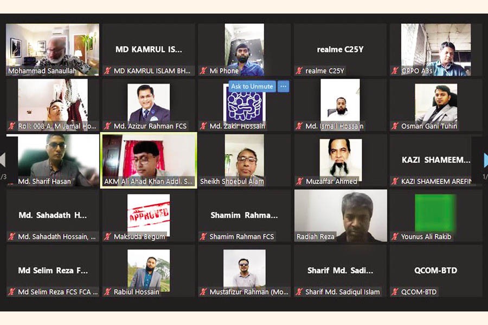Click muted mic icon beside Md. Azizur Rahman FCS
The height and width of the screenshot is (325, 488).
[x=107, y=126]
